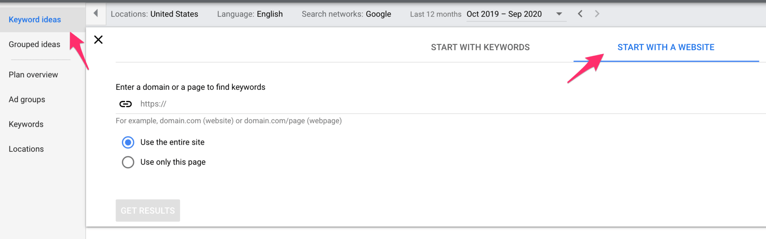The height and width of the screenshot is (239, 766).
Task: Open Plan overview in the sidebar
Action: coord(33,74)
